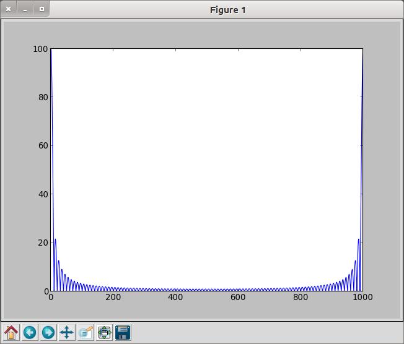
Task: Click the 200 tick label on x-axis
Action: (113, 297)
